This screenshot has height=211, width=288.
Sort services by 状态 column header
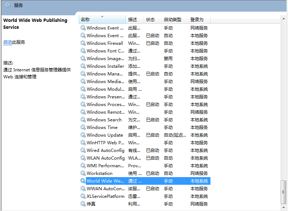153,19
